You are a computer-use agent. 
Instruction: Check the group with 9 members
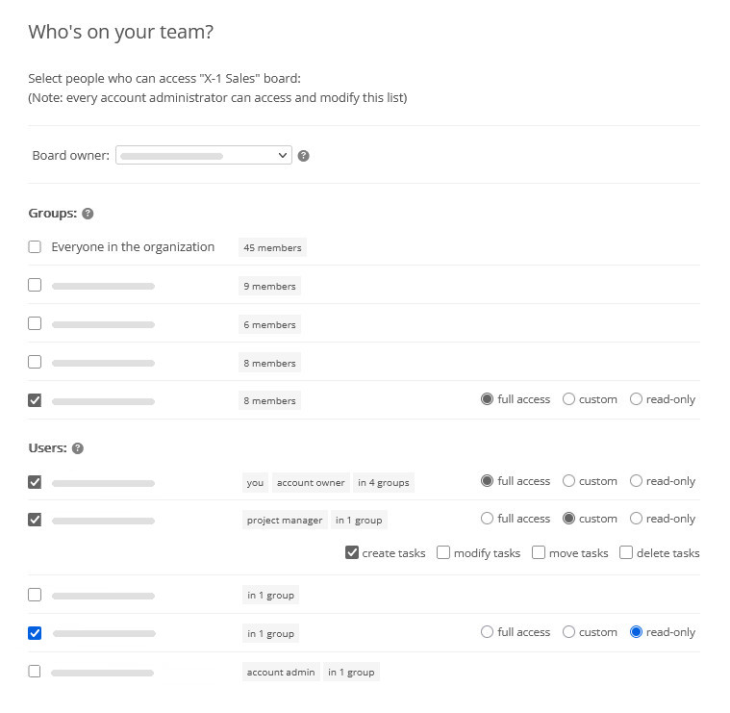point(35,285)
